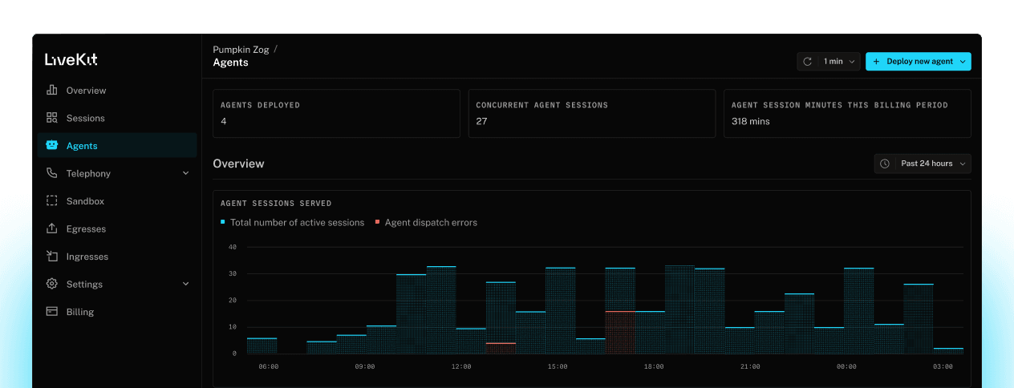Viewport: 1014px width, 388px height.
Task: Click the 21:00 axis label
Action: (x=750, y=367)
